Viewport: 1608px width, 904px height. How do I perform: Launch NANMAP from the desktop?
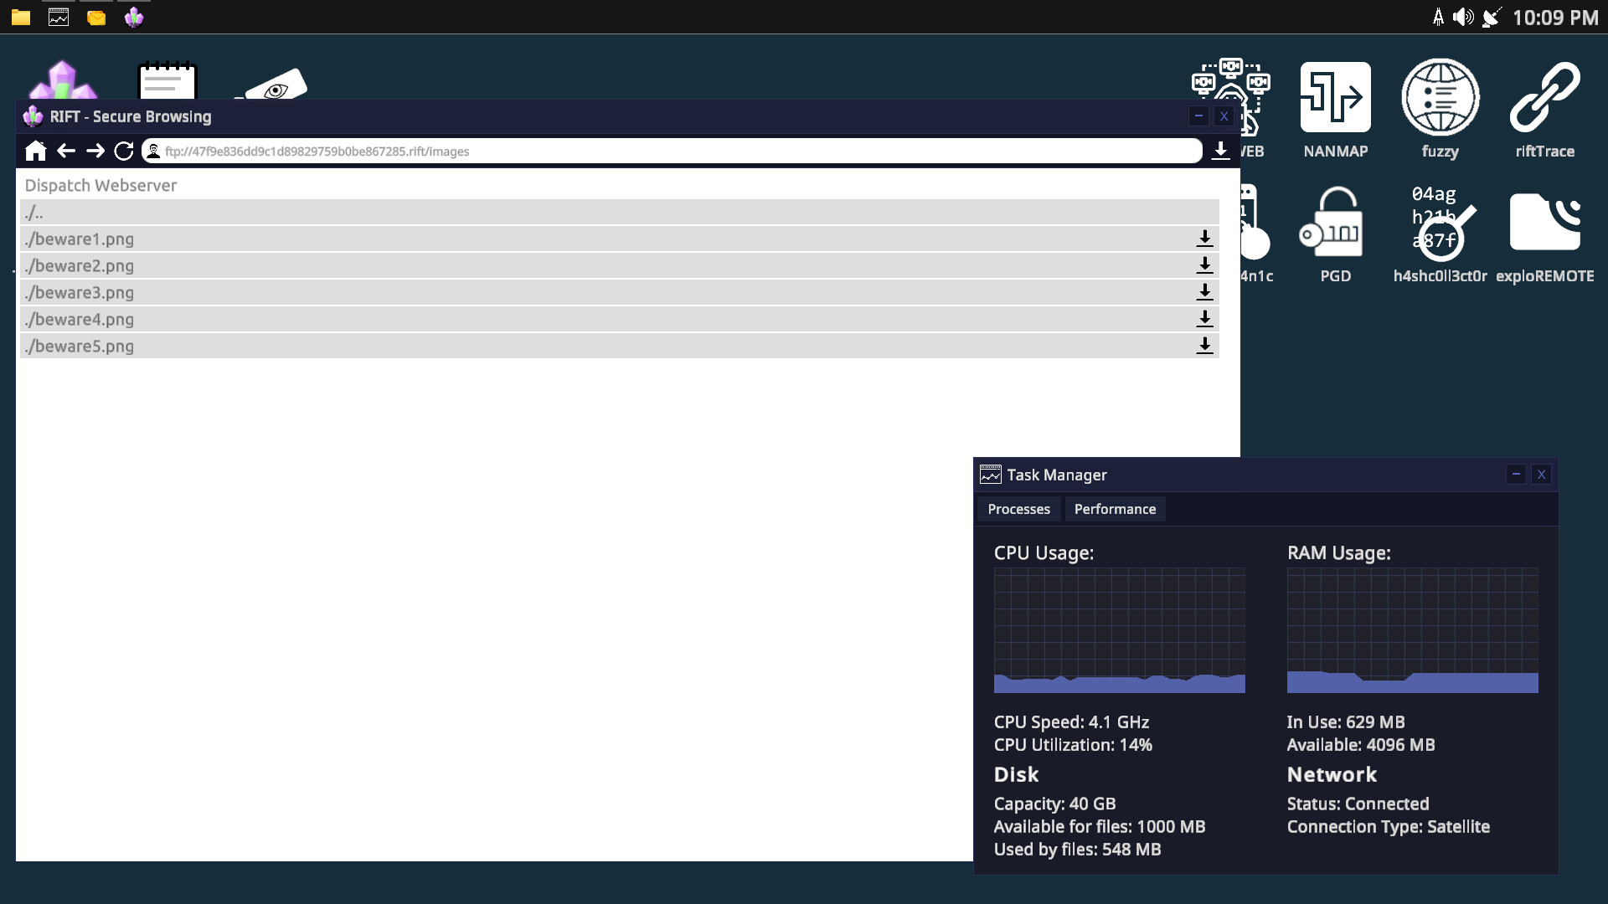click(1335, 96)
